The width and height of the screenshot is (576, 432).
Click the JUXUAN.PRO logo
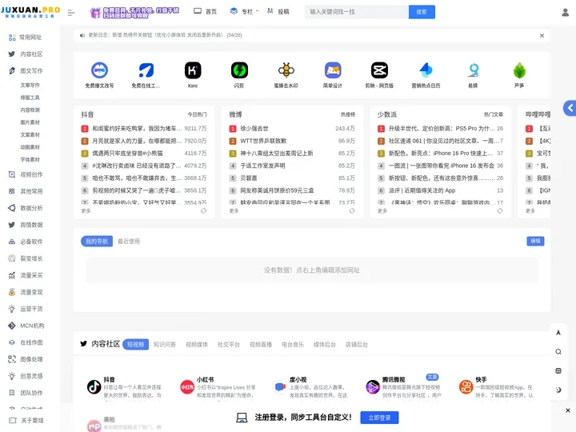tap(30, 12)
